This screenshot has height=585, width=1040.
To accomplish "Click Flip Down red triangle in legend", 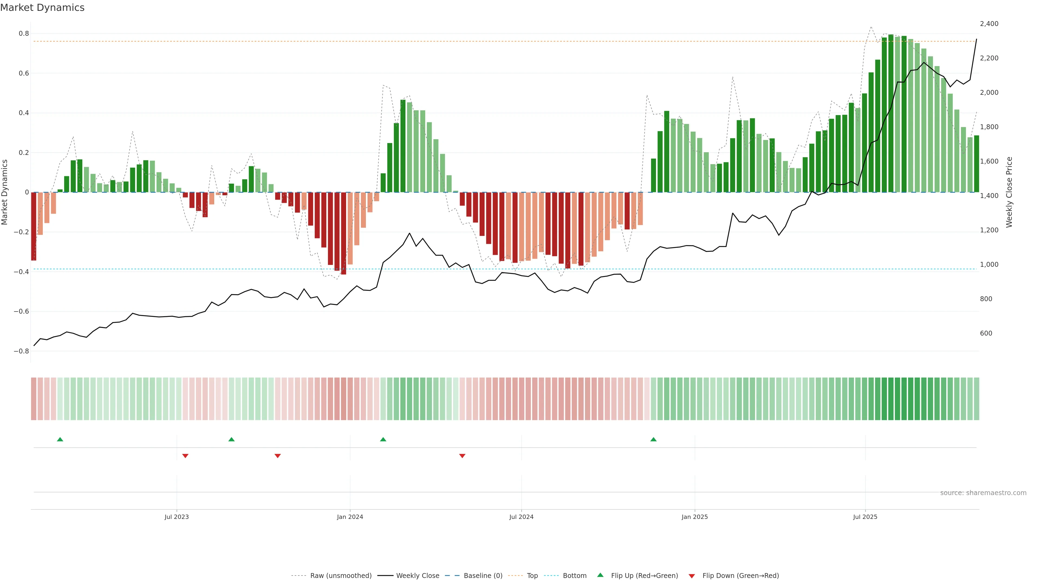I will (692, 576).
